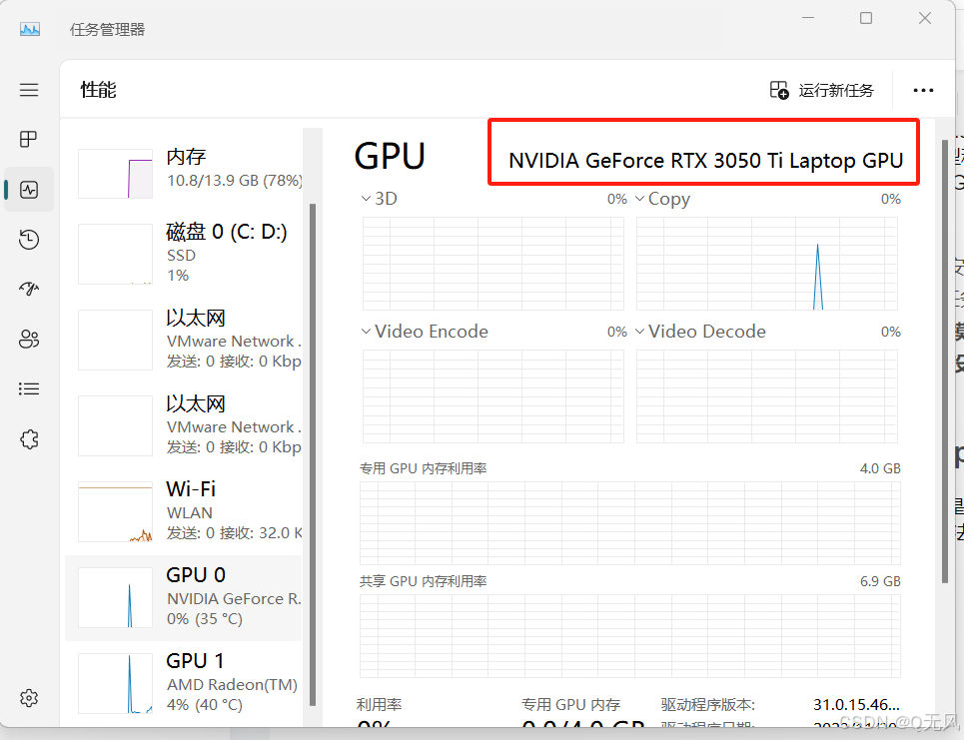
Task: Maximize the Task Manager window
Action: point(866,18)
